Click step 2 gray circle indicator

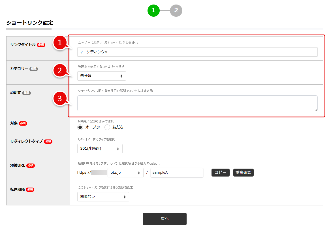tap(176, 10)
